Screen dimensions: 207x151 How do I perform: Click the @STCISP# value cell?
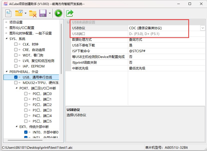tap(167, 51)
